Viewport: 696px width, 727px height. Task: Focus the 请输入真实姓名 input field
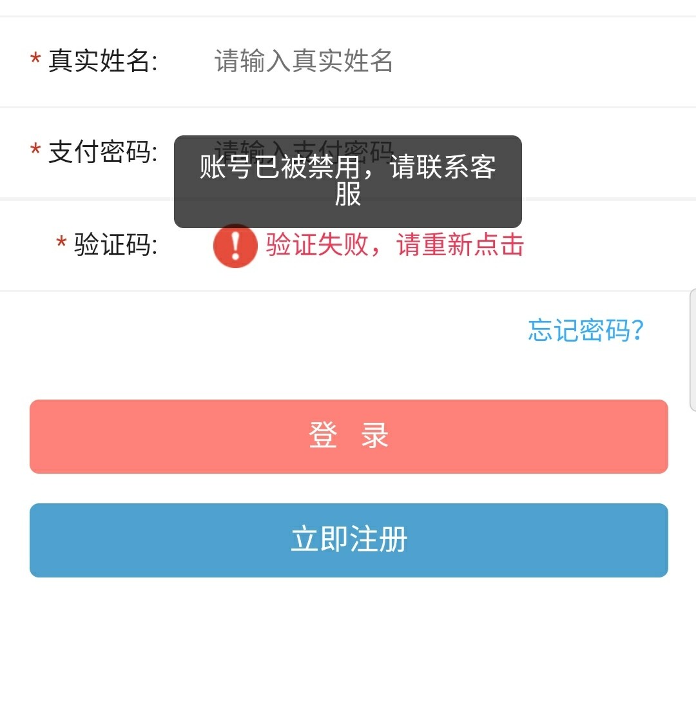(304, 61)
